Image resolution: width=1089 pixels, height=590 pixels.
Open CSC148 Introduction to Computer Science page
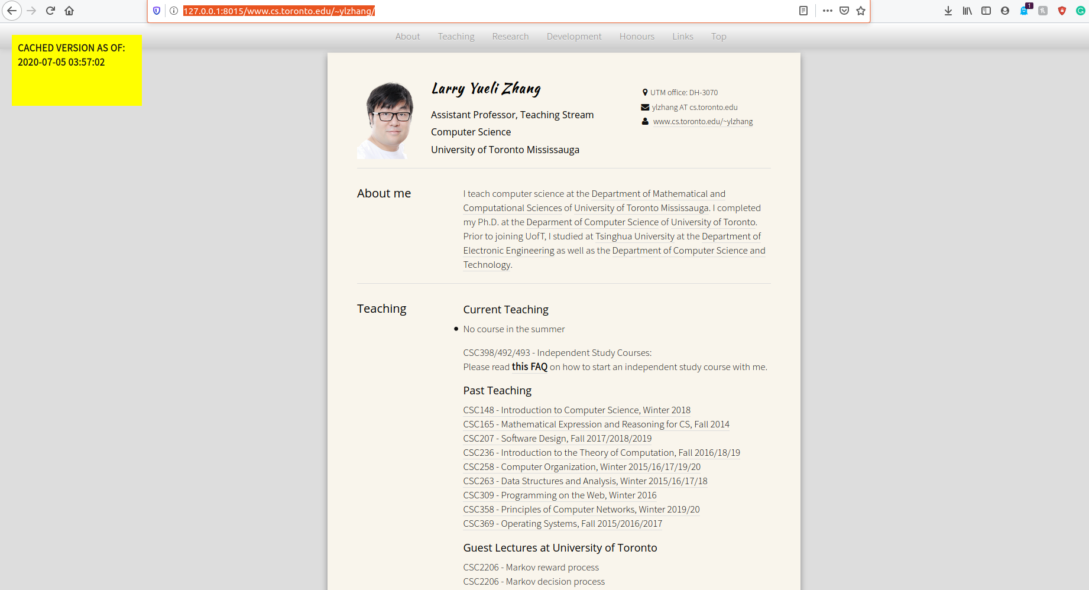[576, 410]
